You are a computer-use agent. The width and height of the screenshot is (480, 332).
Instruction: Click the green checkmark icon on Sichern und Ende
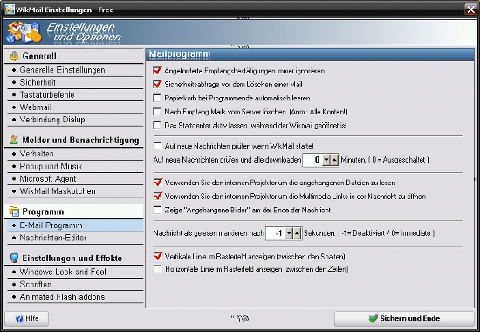[374, 318]
